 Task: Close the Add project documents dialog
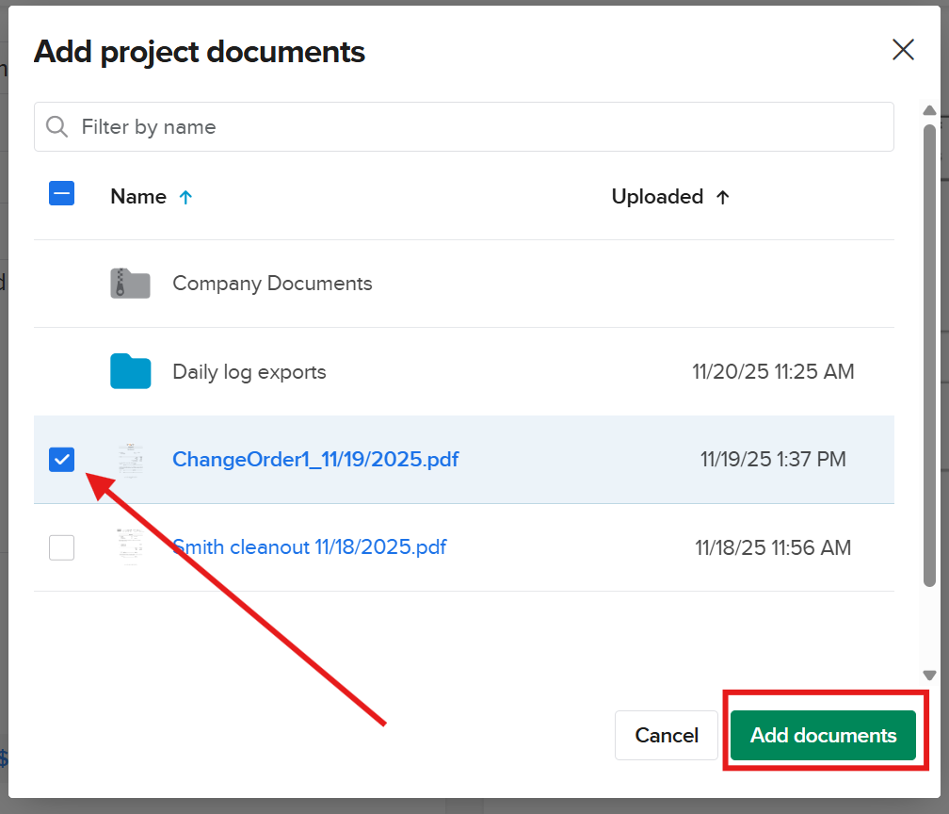point(903,50)
